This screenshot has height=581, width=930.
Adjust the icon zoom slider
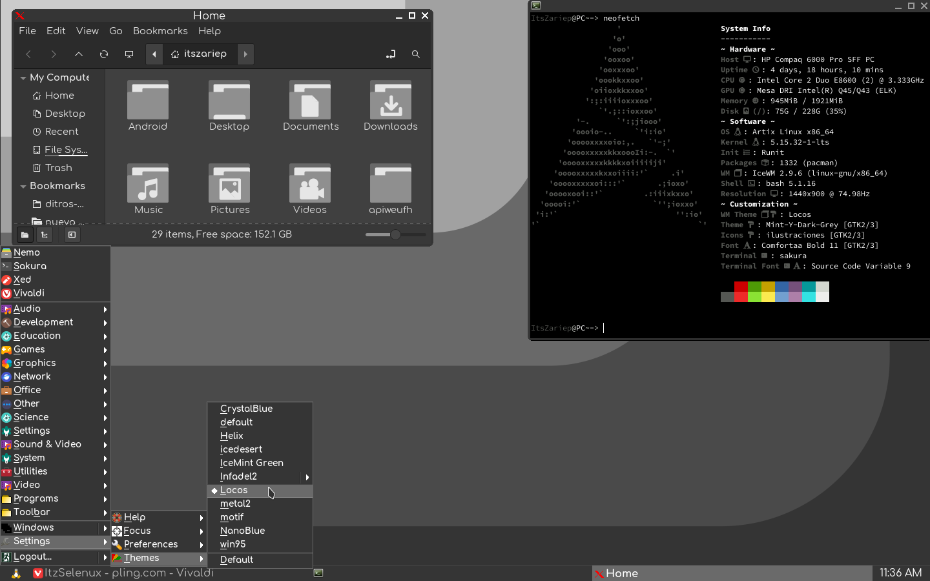[395, 234]
